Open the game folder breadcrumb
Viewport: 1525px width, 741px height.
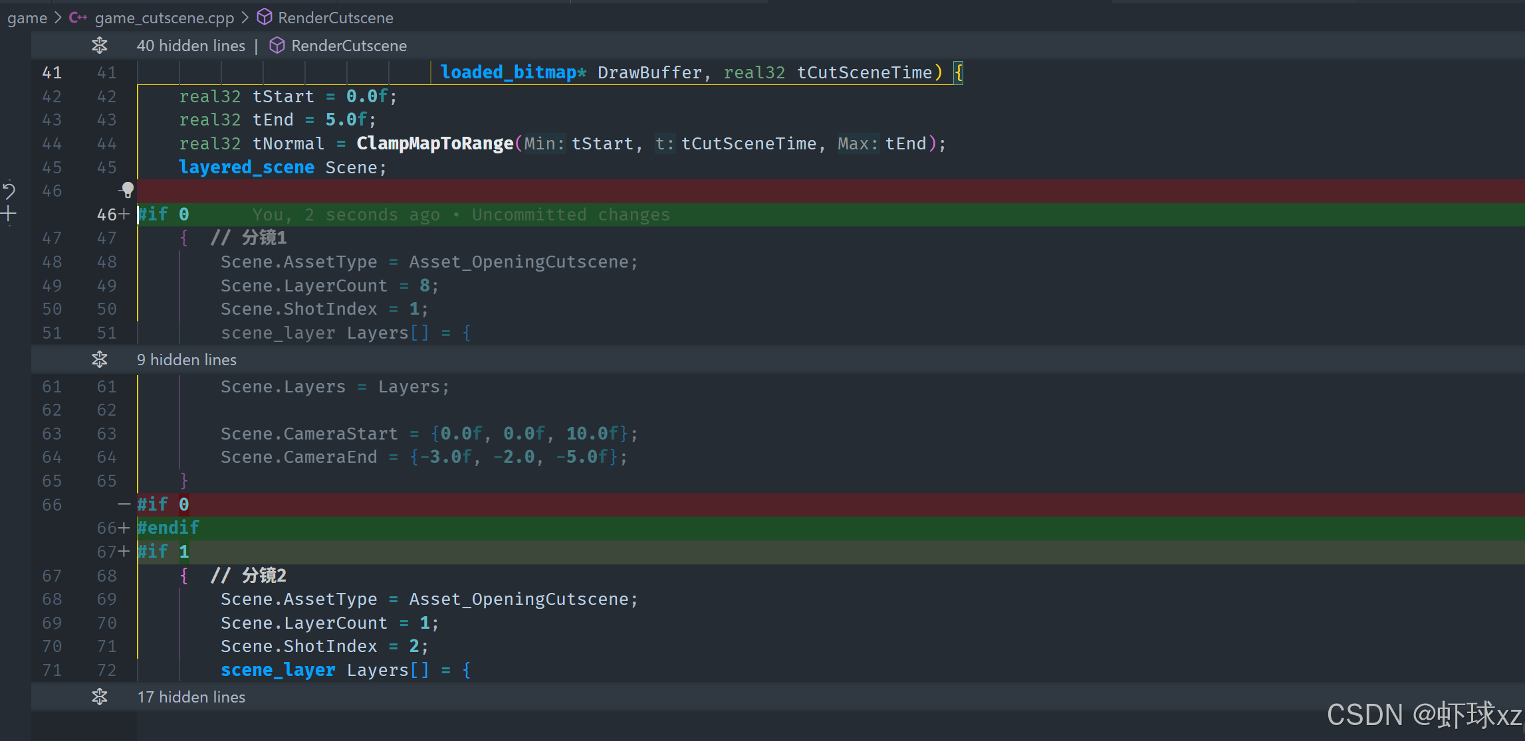tap(27, 17)
